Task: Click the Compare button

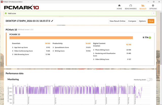Action: [132, 21]
